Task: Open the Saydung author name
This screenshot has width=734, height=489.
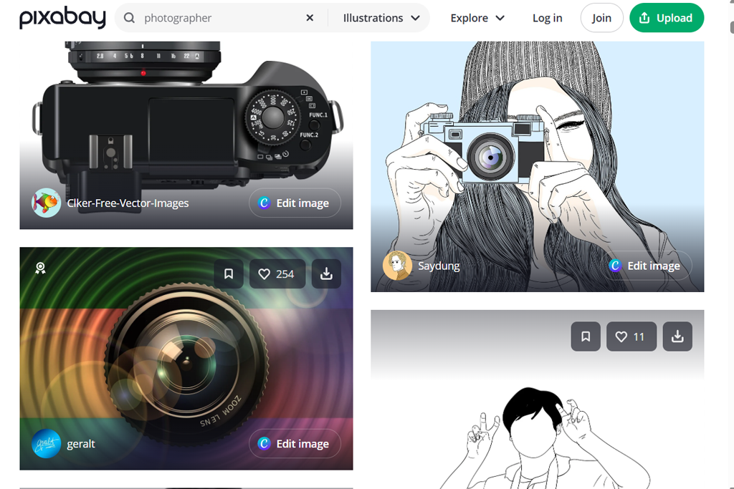Action: coord(439,266)
